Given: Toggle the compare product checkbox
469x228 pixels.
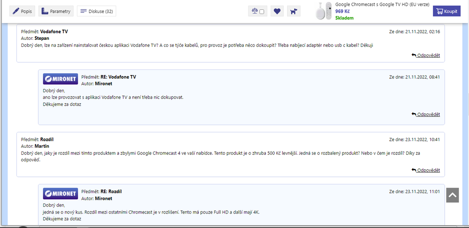Looking at the screenshot, I should click(x=262, y=12).
